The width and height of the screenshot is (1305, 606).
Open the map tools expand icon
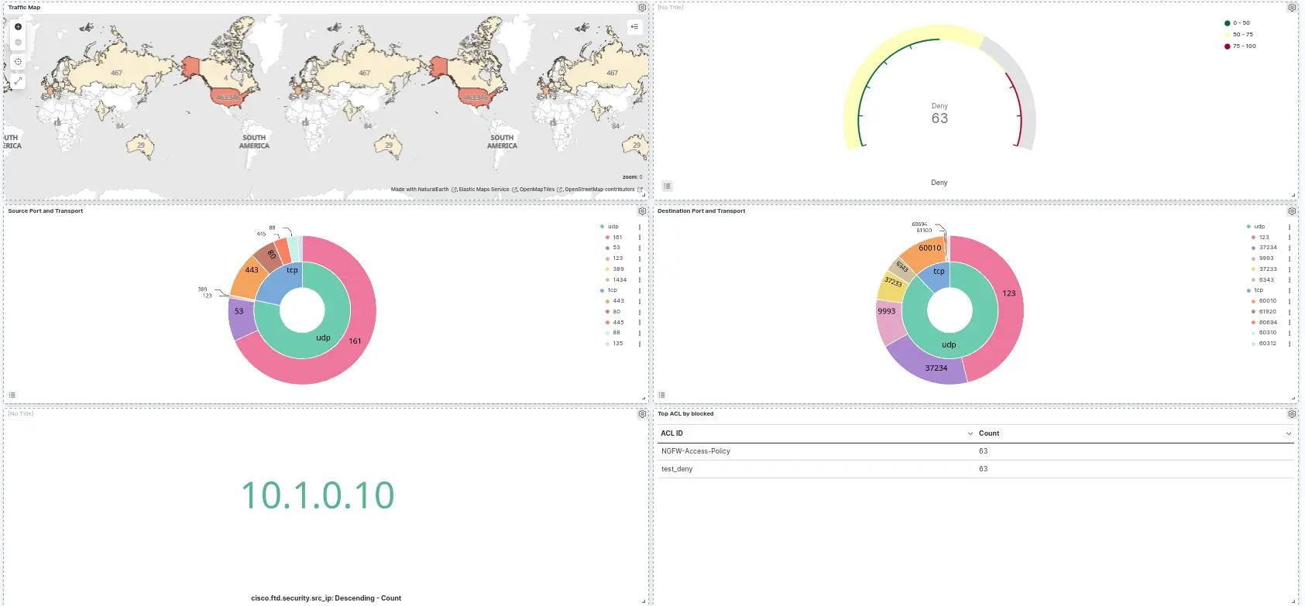point(18,81)
